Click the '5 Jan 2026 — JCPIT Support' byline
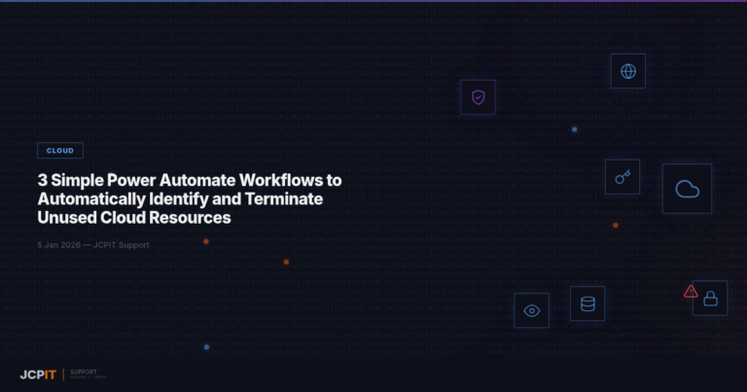The width and height of the screenshot is (747, 392). (x=93, y=245)
